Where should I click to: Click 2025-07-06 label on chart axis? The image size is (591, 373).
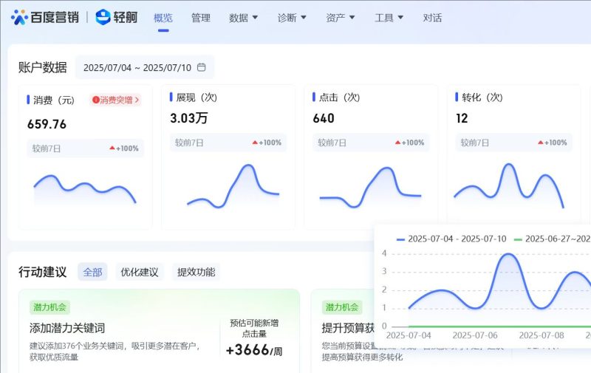[475, 335]
